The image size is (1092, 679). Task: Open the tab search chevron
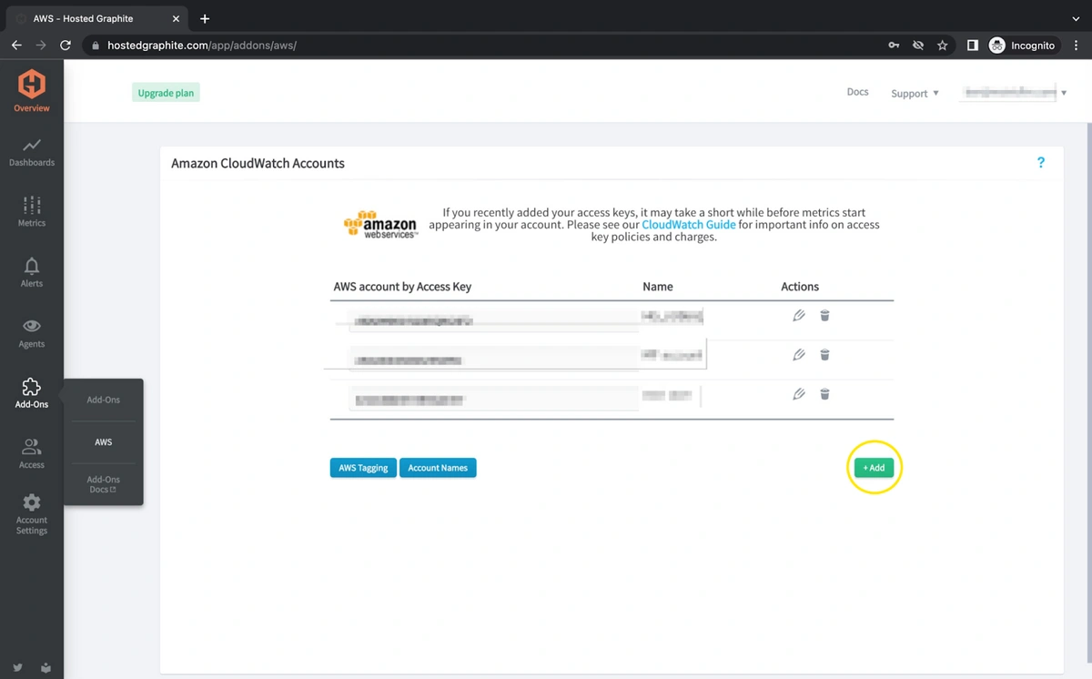coord(1077,18)
